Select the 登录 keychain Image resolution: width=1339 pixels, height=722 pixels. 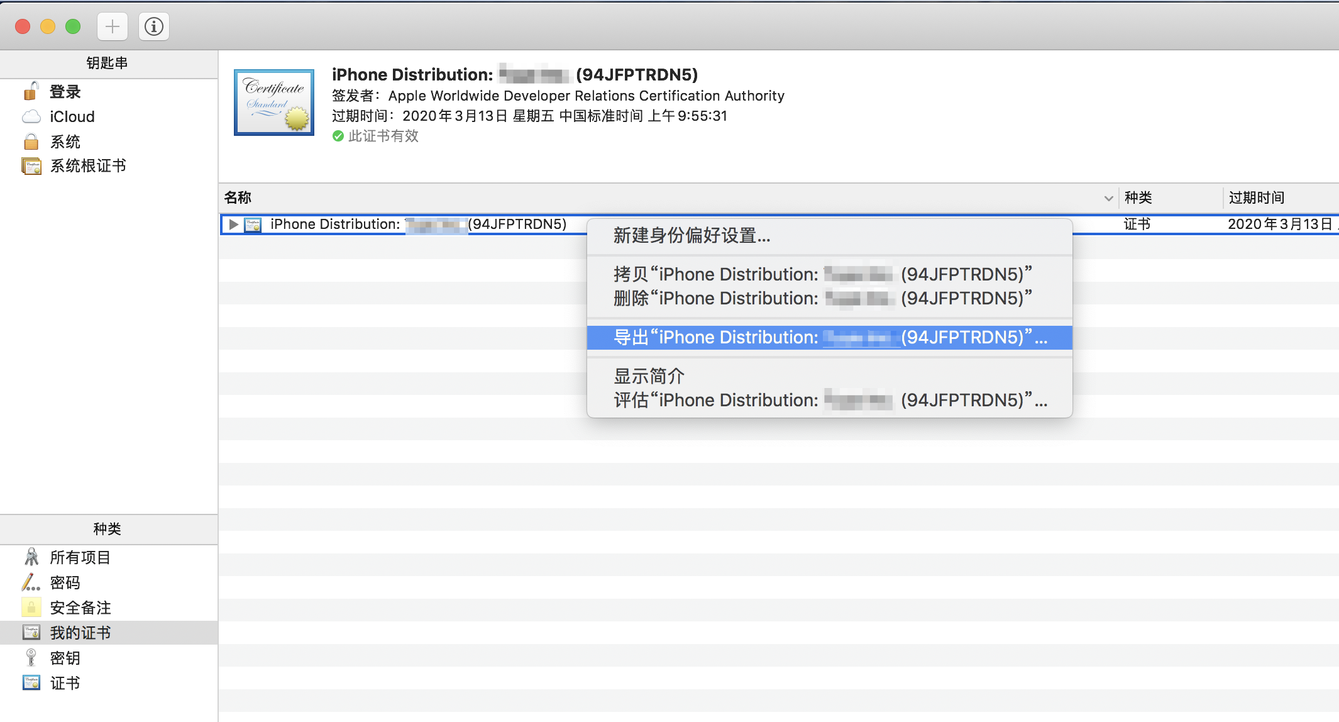click(65, 92)
